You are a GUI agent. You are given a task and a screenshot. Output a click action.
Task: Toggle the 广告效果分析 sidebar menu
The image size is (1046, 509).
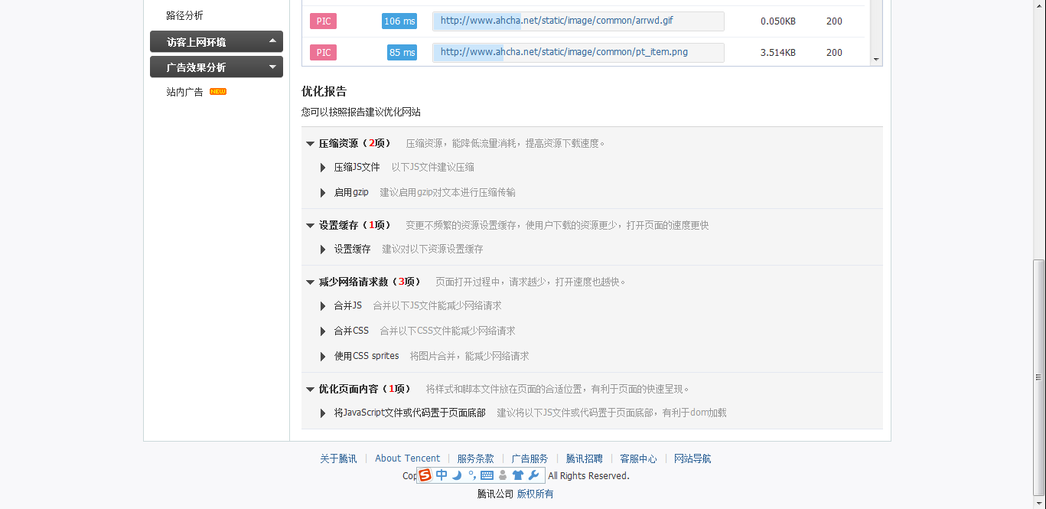click(x=217, y=67)
